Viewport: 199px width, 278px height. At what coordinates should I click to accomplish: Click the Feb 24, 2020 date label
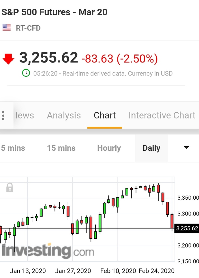coord(157,271)
